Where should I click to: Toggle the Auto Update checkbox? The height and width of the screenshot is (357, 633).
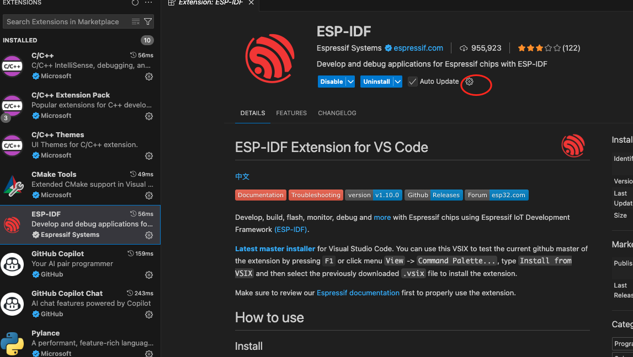point(412,82)
